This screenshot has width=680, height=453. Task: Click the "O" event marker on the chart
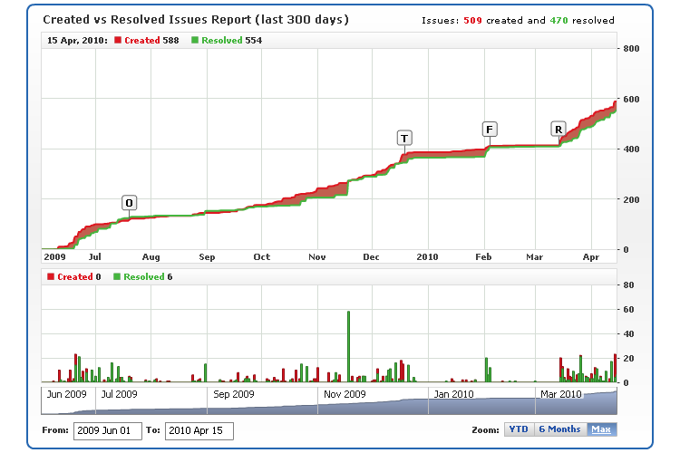pyautogui.click(x=130, y=202)
